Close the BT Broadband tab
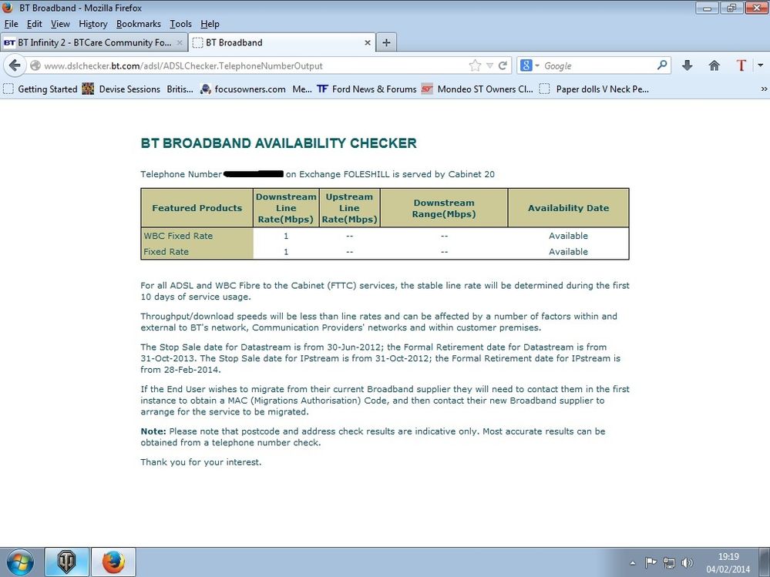This screenshot has width=770, height=577. tap(368, 42)
